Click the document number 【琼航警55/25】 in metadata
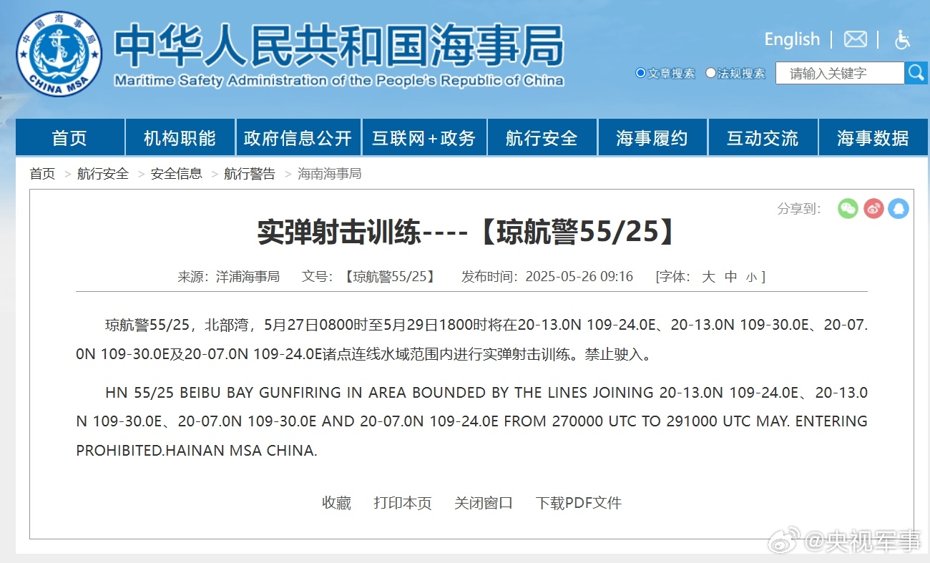 point(388,277)
